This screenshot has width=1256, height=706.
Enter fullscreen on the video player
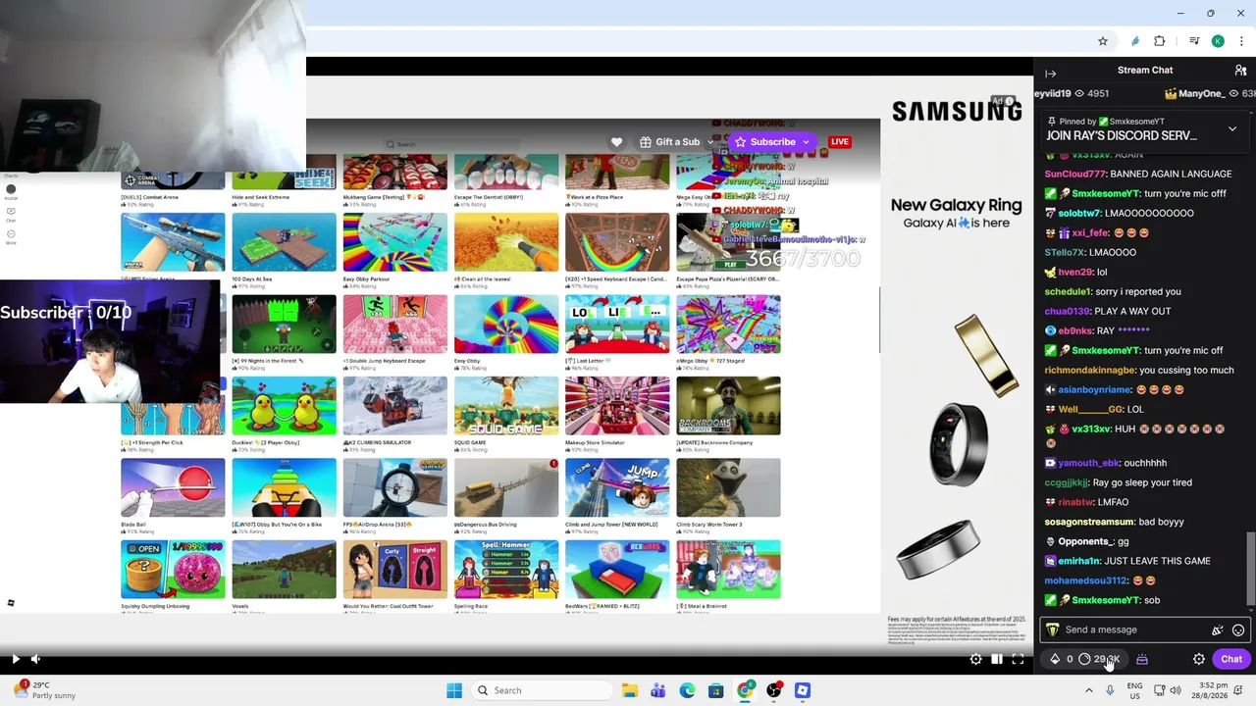[1018, 659]
